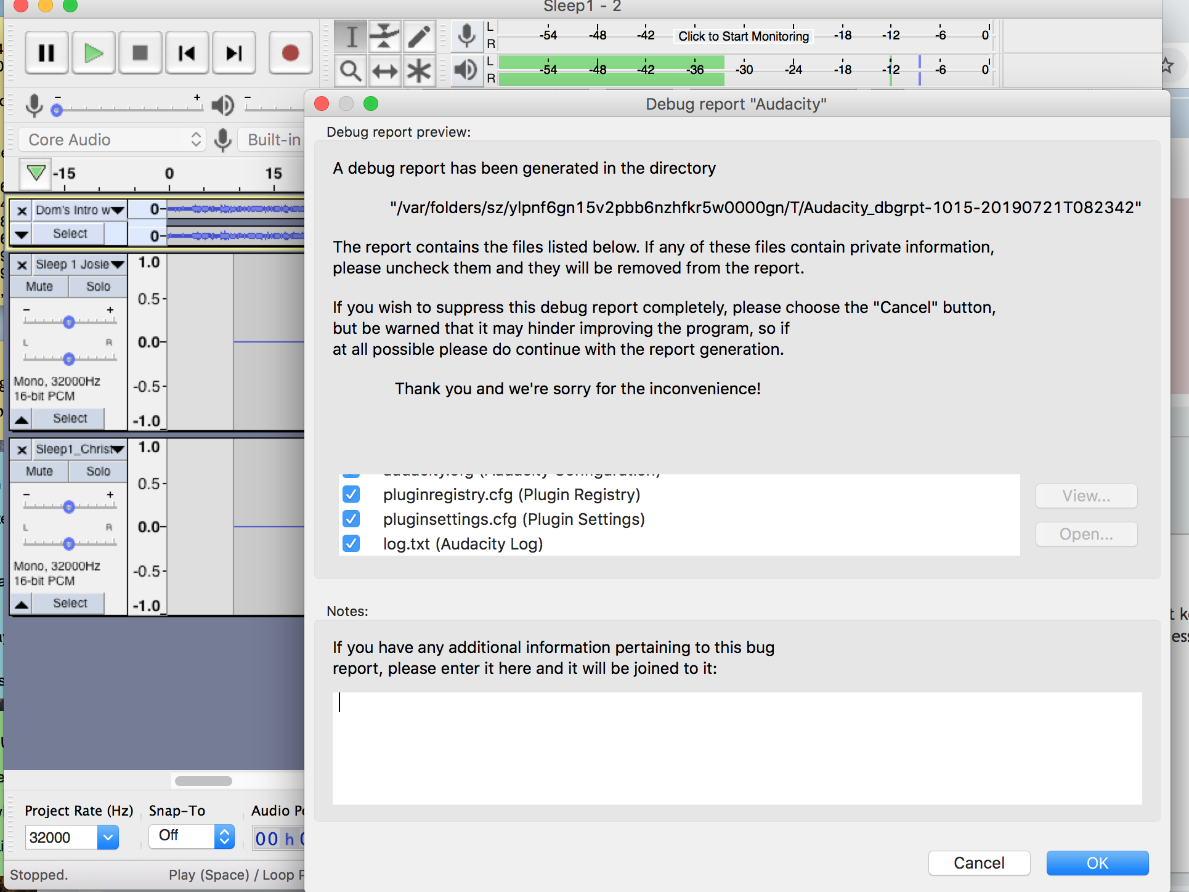1189x892 pixels.
Task: Open the Project Rate 32000 dropdown
Action: click(108, 838)
